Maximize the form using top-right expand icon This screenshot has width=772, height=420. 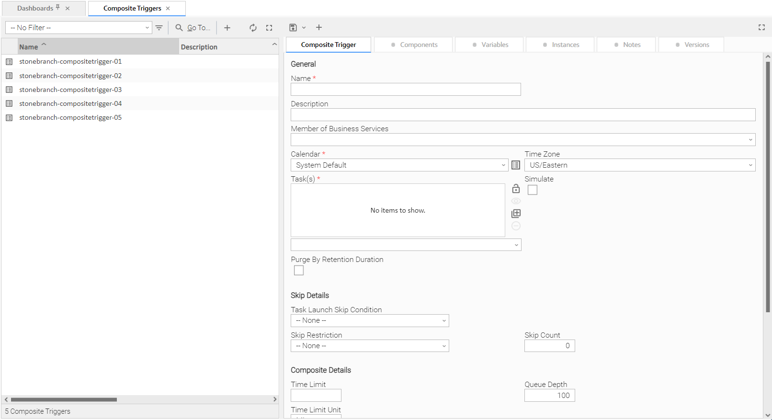click(x=761, y=28)
